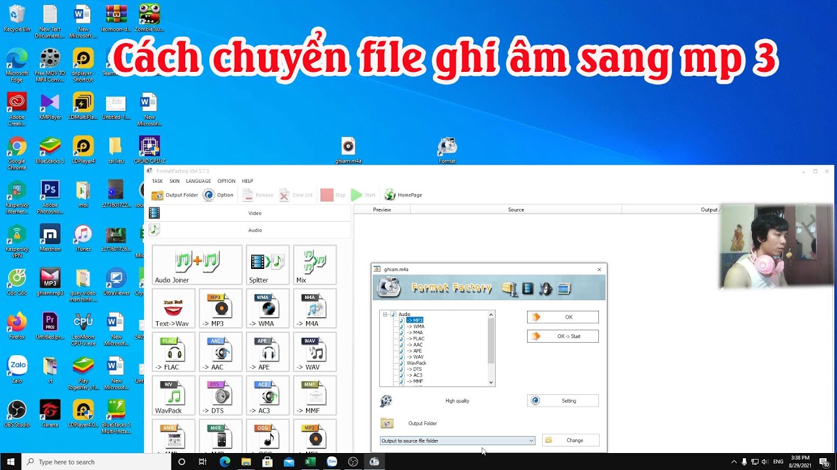Click the Stop toolbar button
Image resolution: width=837 pixels, height=470 pixels.
333,195
